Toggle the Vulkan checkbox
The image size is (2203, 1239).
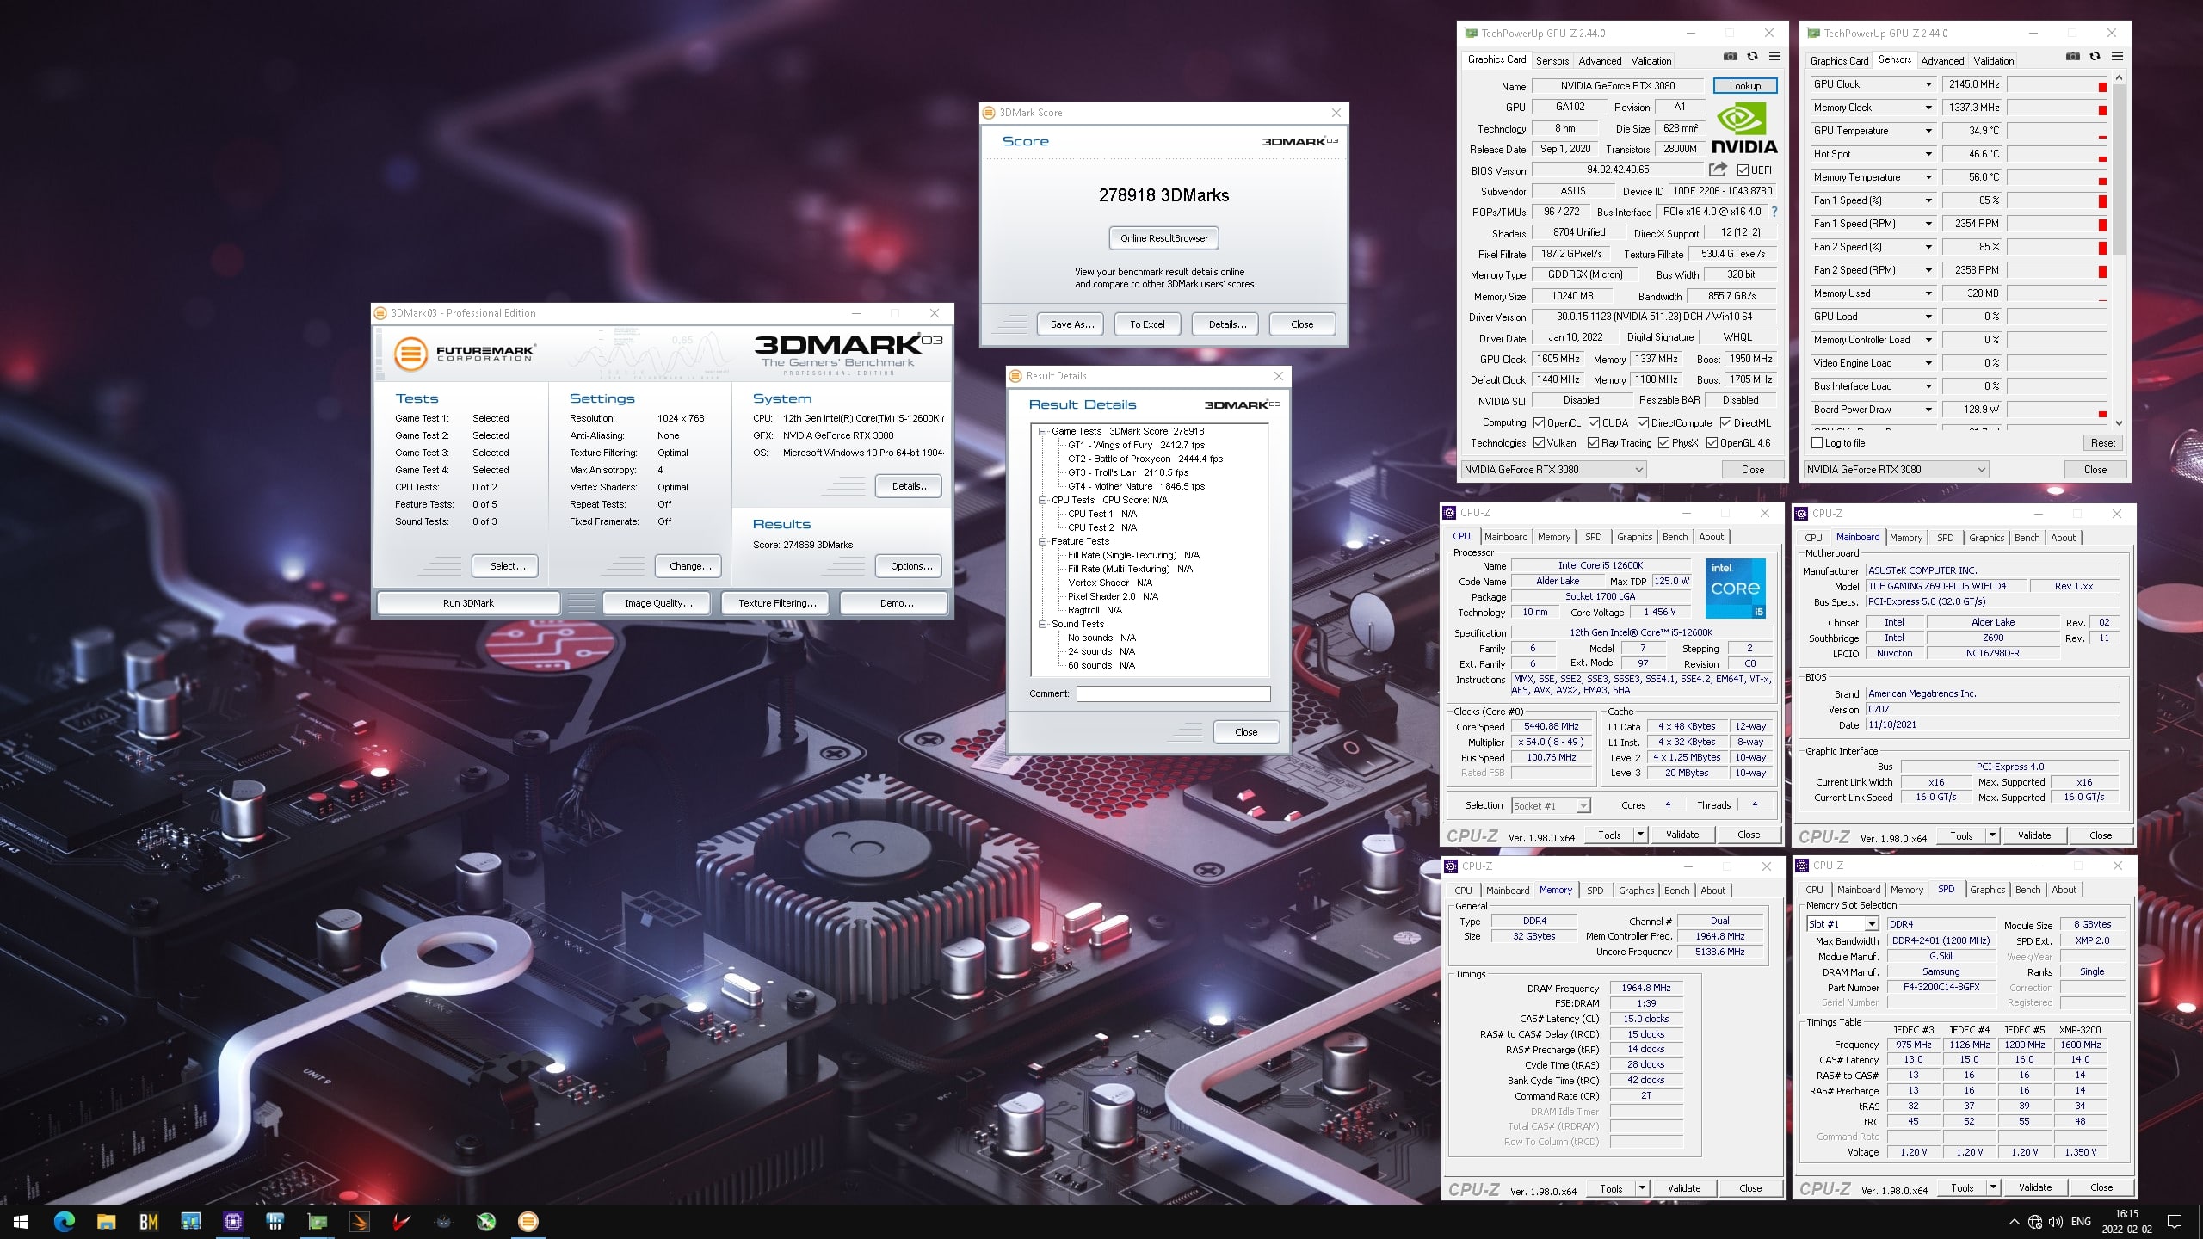tap(1539, 443)
